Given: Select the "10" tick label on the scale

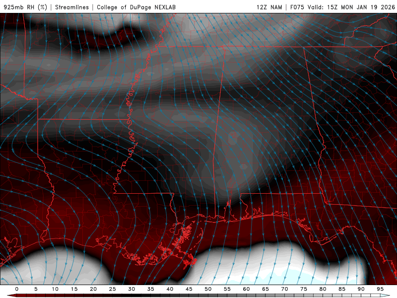Looking at the screenshot, I should [55, 289].
